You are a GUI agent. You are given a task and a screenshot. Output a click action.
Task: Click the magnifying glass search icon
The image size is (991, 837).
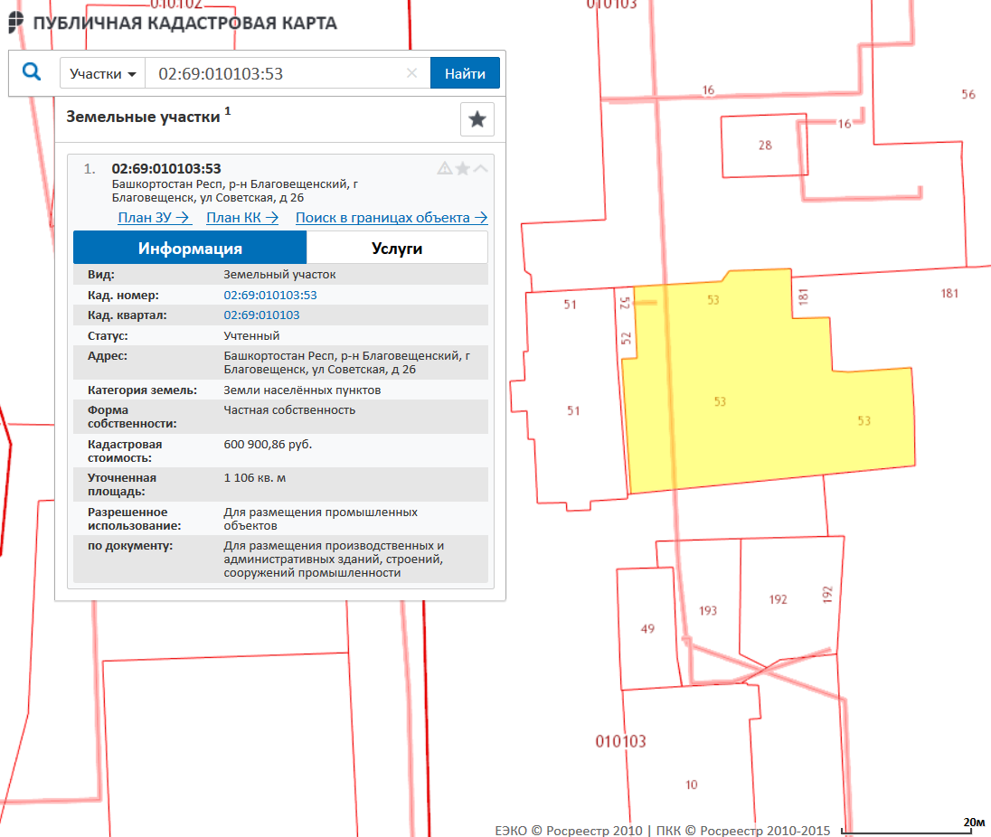32,72
